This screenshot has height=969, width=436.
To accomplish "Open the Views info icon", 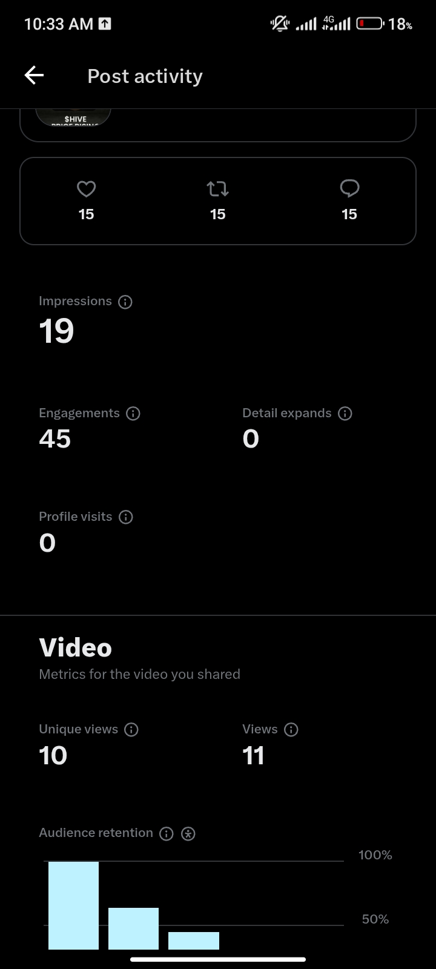I will coord(291,730).
